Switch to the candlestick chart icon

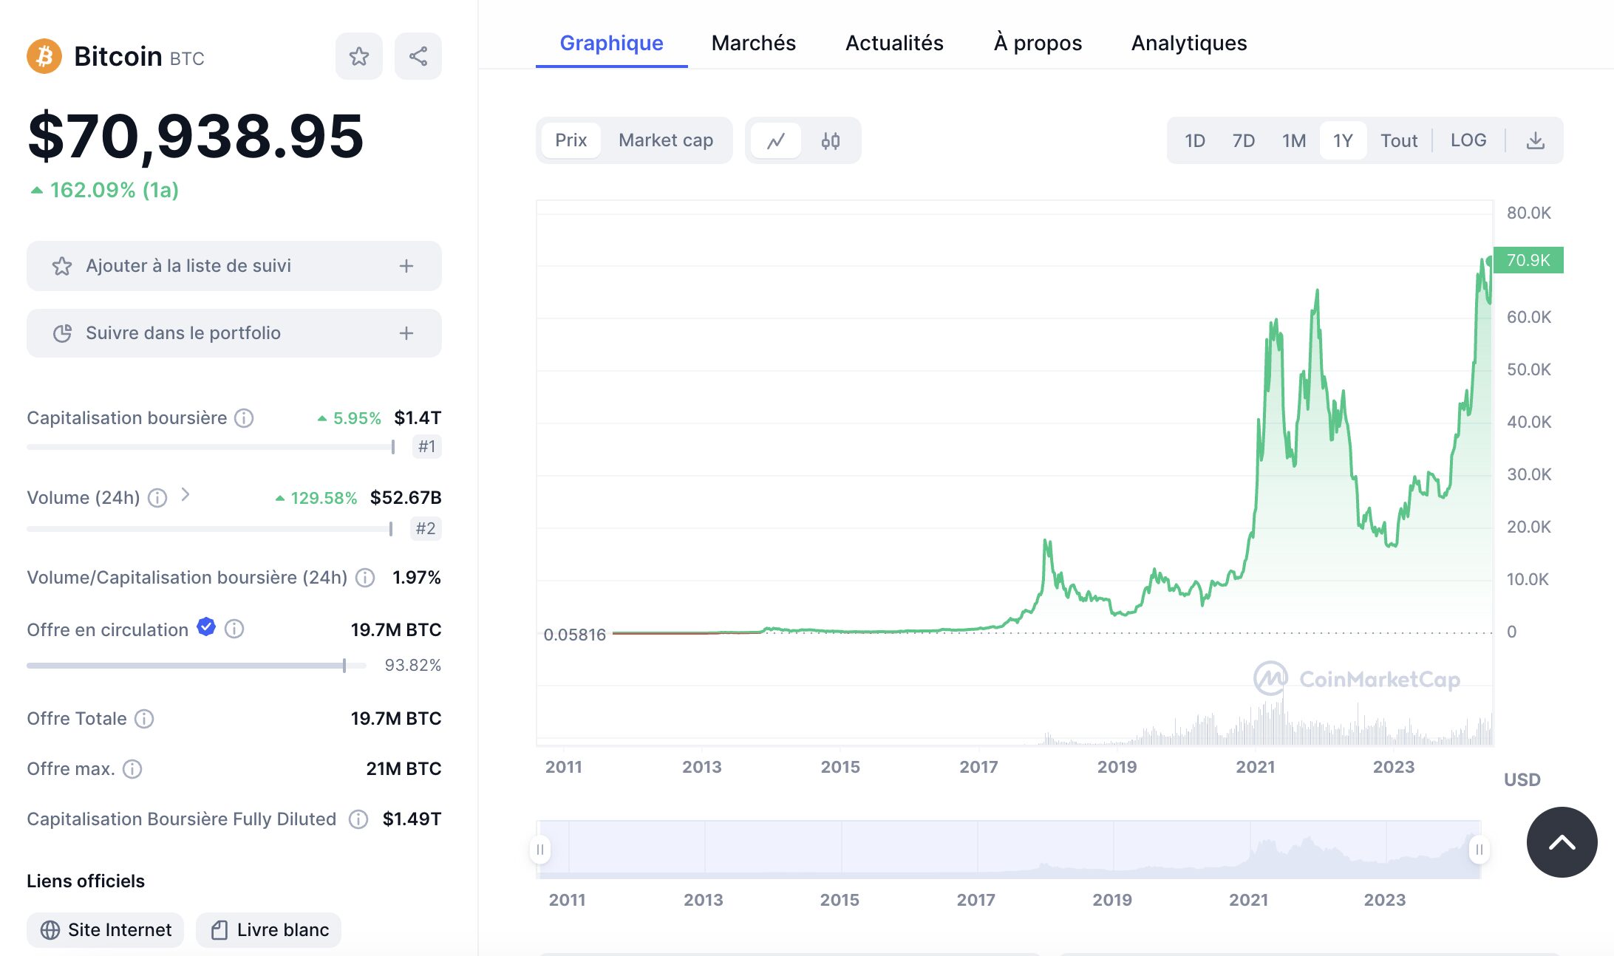[x=831, y=140]
